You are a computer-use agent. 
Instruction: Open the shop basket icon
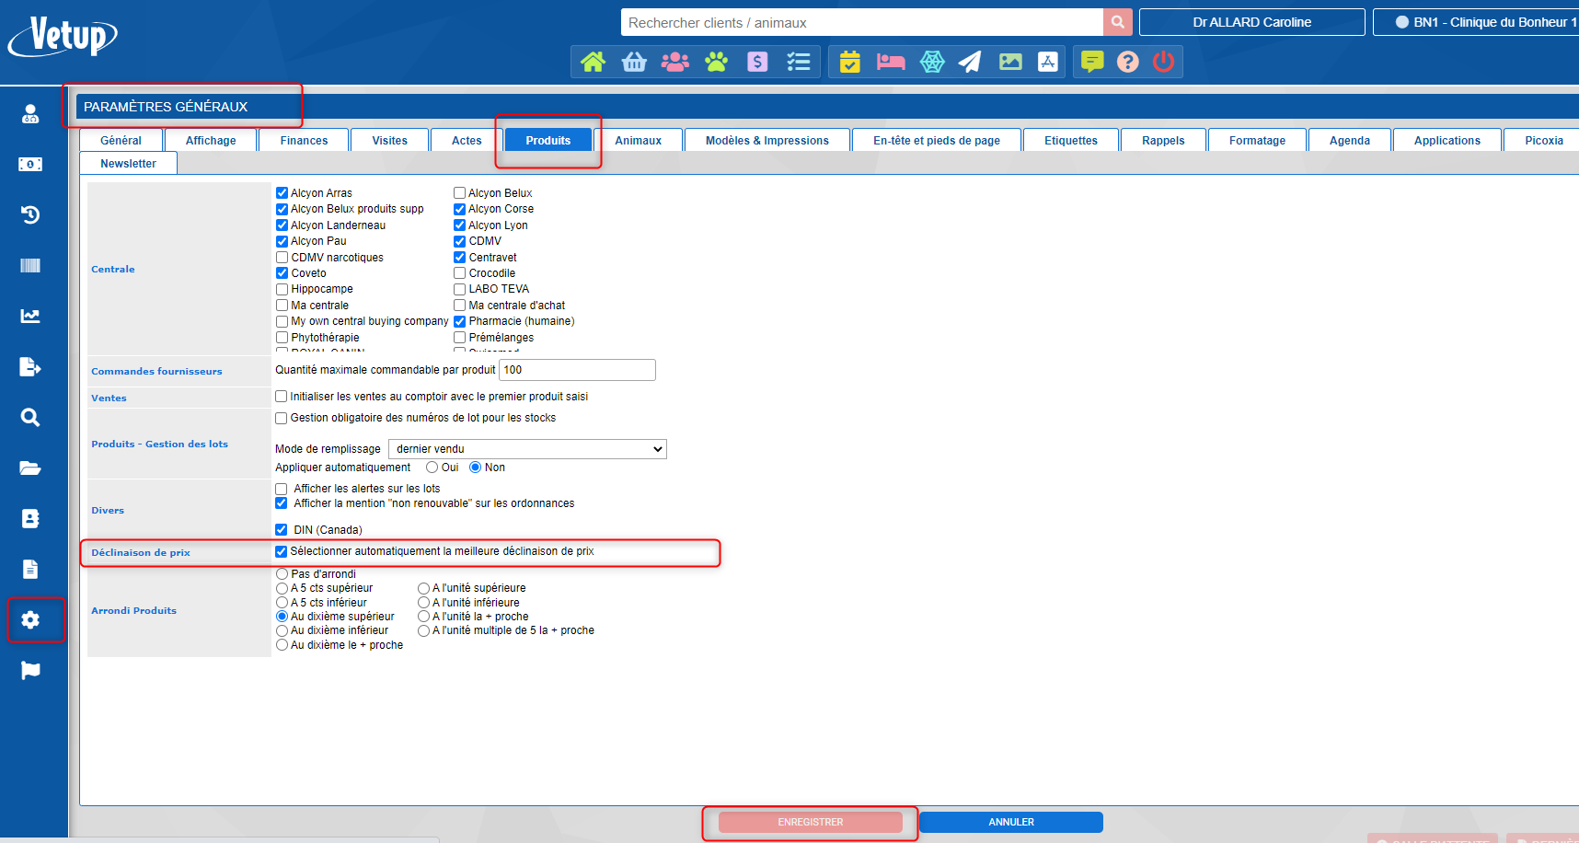(634, 62)
